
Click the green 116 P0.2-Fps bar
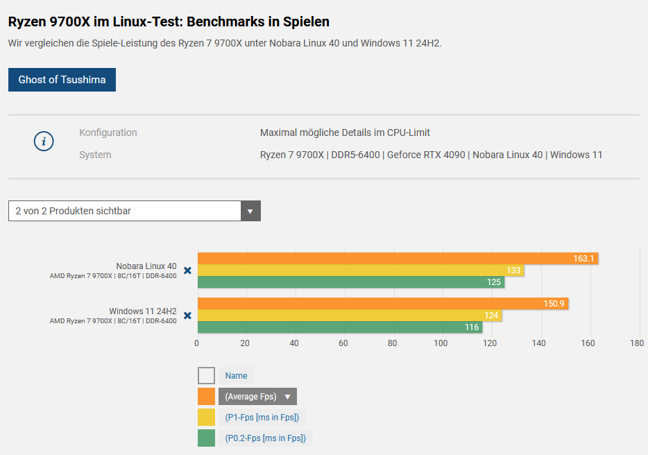[x=340, y=327]
